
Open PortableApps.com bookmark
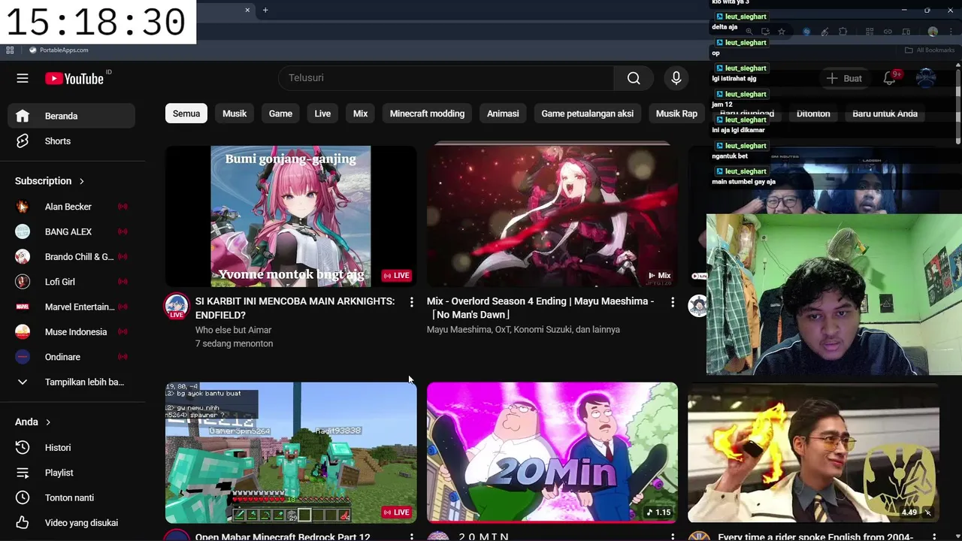coord(59,50)
